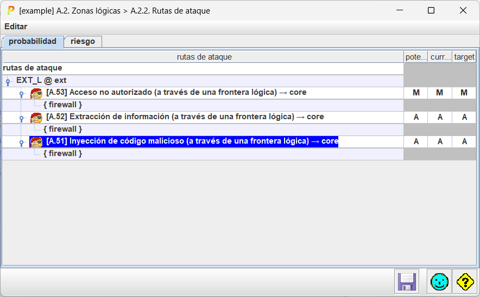The width and height of the screenshot is (480, 297).
Task: Collapse the EXT_L @ ext tree node
Action: coord(8,81)
